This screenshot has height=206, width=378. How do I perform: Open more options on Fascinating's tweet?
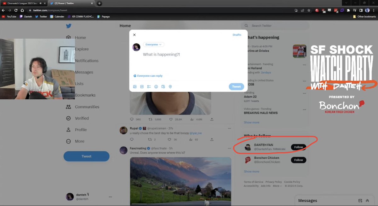tap(229, 148)
